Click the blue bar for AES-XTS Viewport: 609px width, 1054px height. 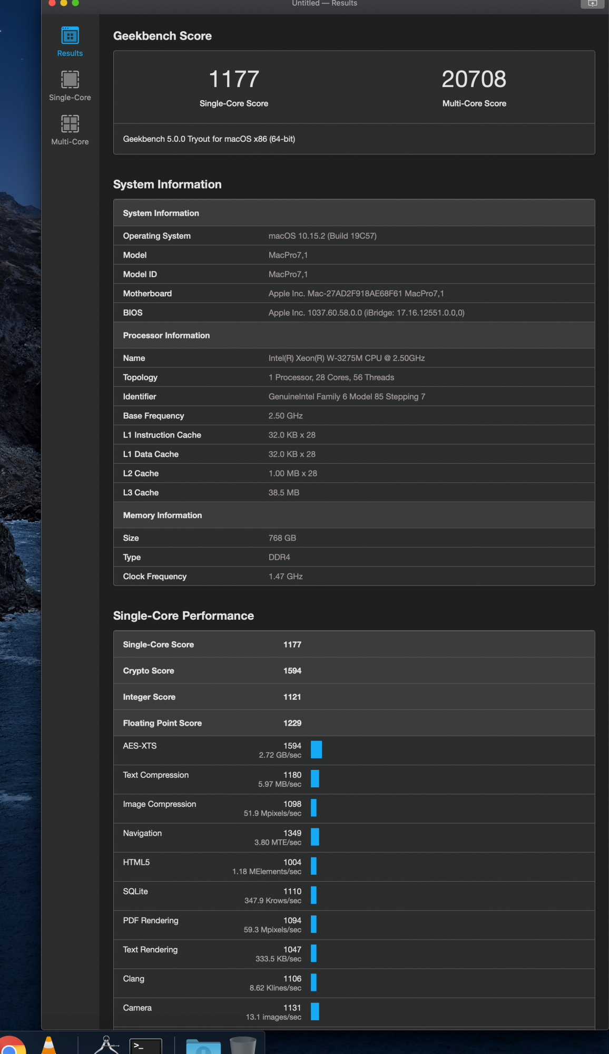coord(316,750)
